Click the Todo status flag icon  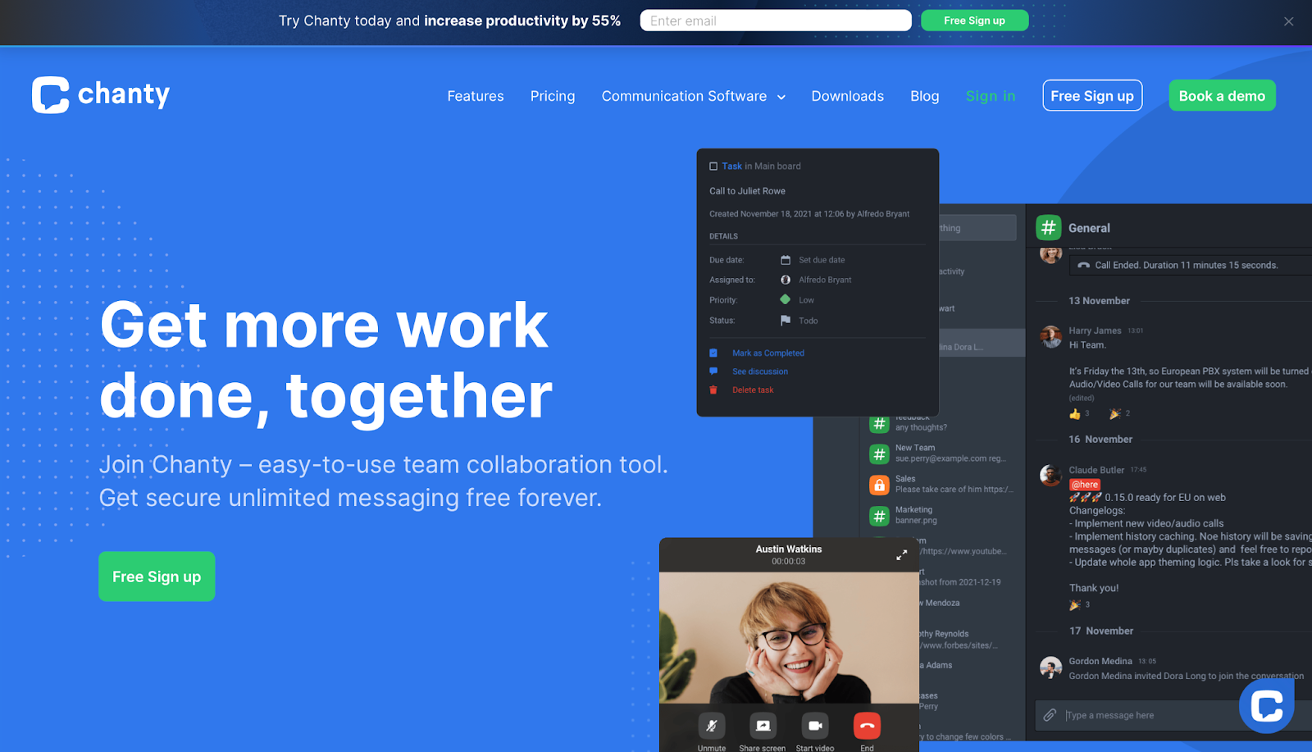coord(786,320)
